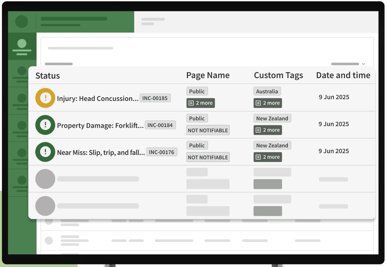Click the yellow warning icon for INC-00185
The image size is (387, 267).
coord(45,98)
